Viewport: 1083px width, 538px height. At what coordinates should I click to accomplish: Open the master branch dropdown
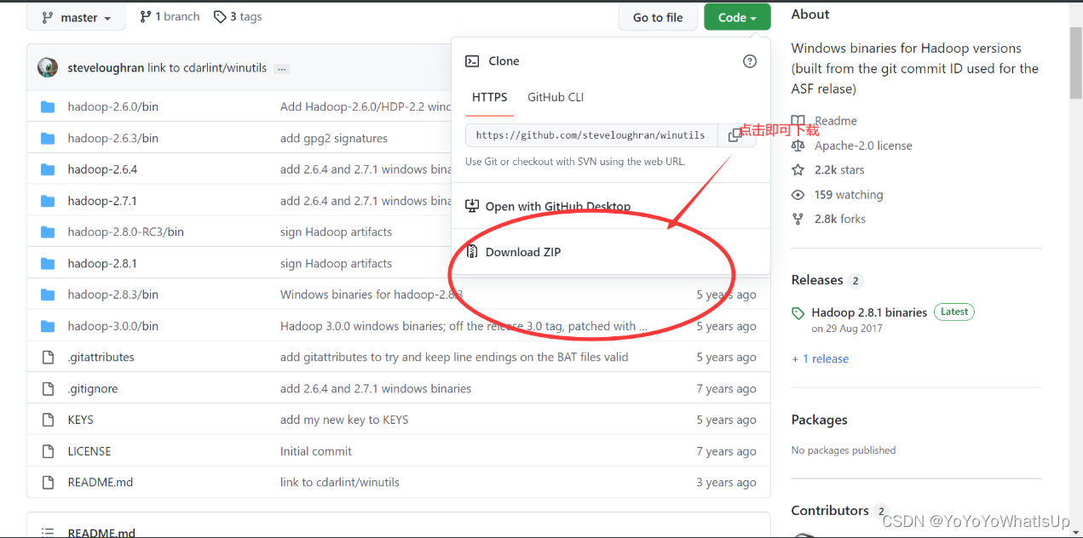click(76, 17)
